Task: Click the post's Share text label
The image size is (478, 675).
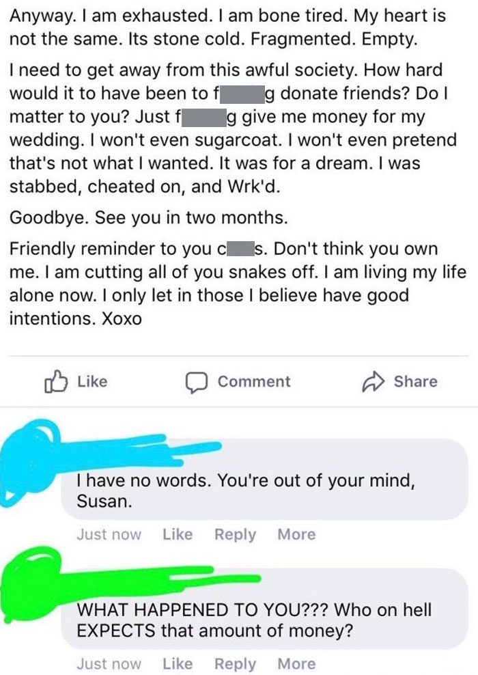Action: (x=416, y=381)
